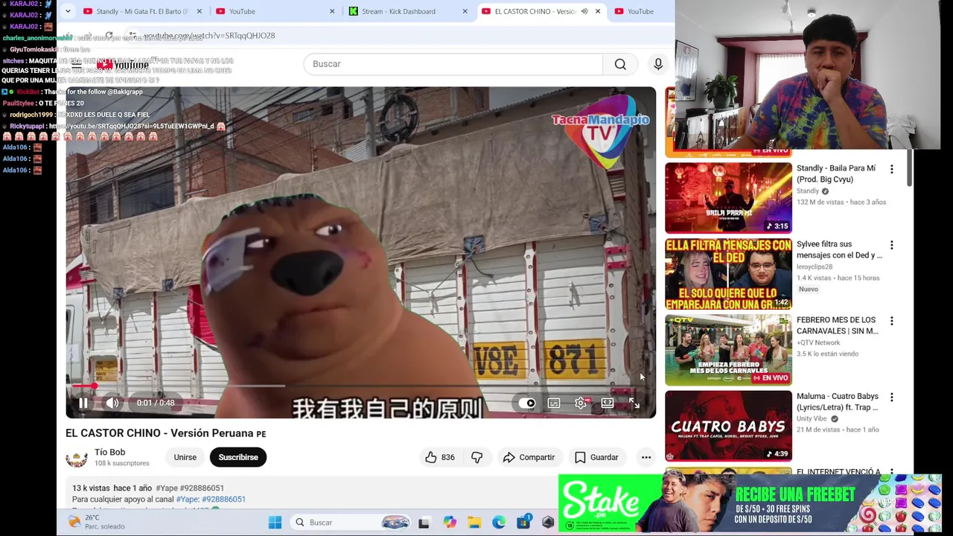The width and height of the screenshot is (953, 536).
Task: Toggle the autoplay switch in player
Action: (528, 403)
